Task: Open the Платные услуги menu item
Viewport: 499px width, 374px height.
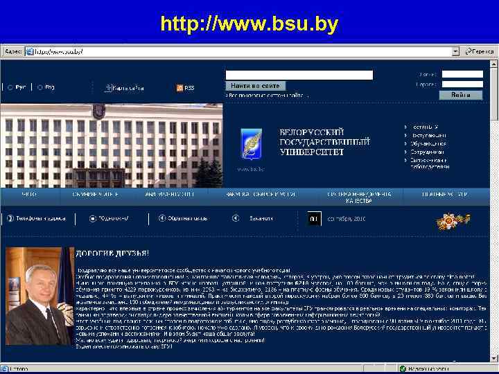Action: tap(444, 195)
